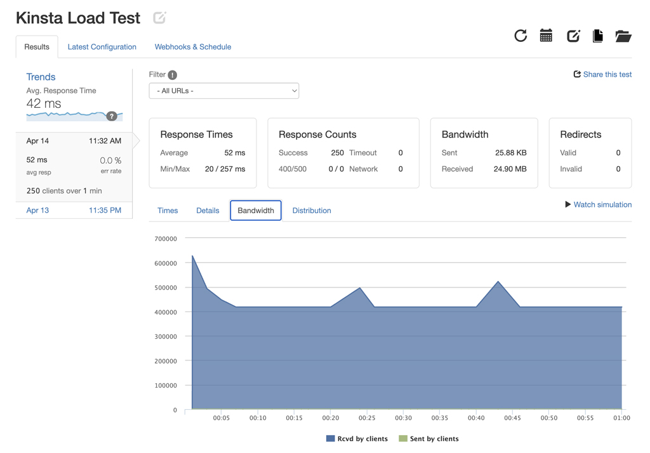Viewport: 650px width, 453px height.
Task: Click Watch simulation
Action: coord(597,204)
